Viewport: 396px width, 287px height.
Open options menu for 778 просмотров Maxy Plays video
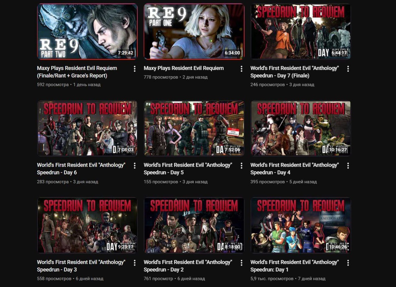pyautogui.click(x=242, y=69)
